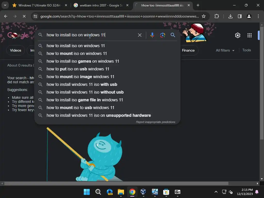Switch to wwtbam intro 2007 Google tab
The height and width of the screenshot is (198, 264).
101,5
